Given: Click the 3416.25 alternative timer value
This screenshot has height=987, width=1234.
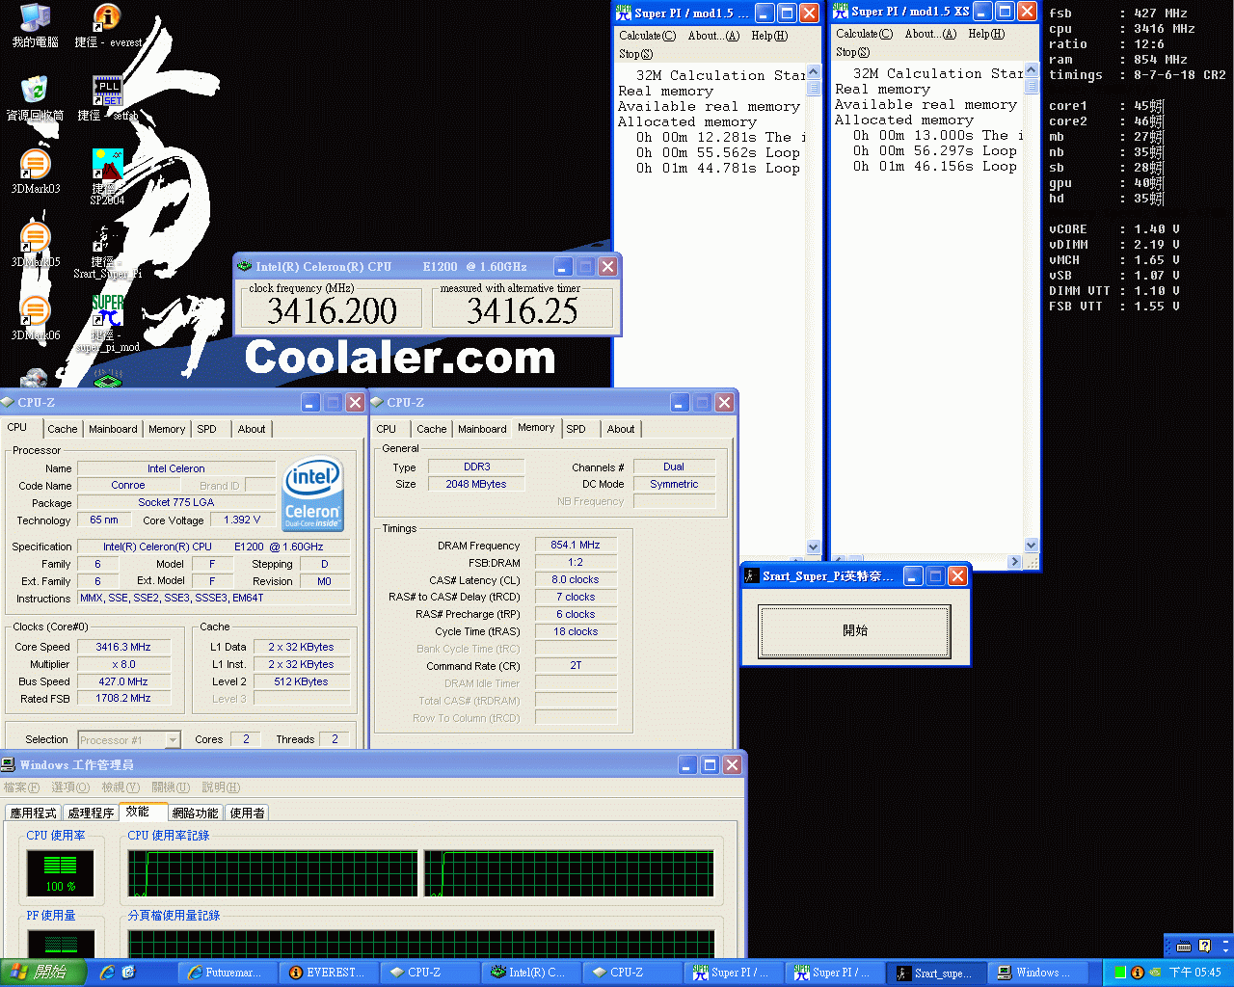Looking at the screenshot, I should coord(522,310).
